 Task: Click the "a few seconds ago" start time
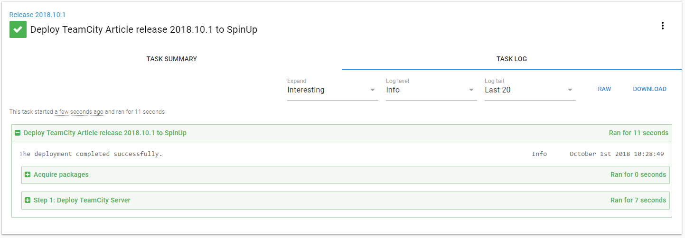click(79, 112)
